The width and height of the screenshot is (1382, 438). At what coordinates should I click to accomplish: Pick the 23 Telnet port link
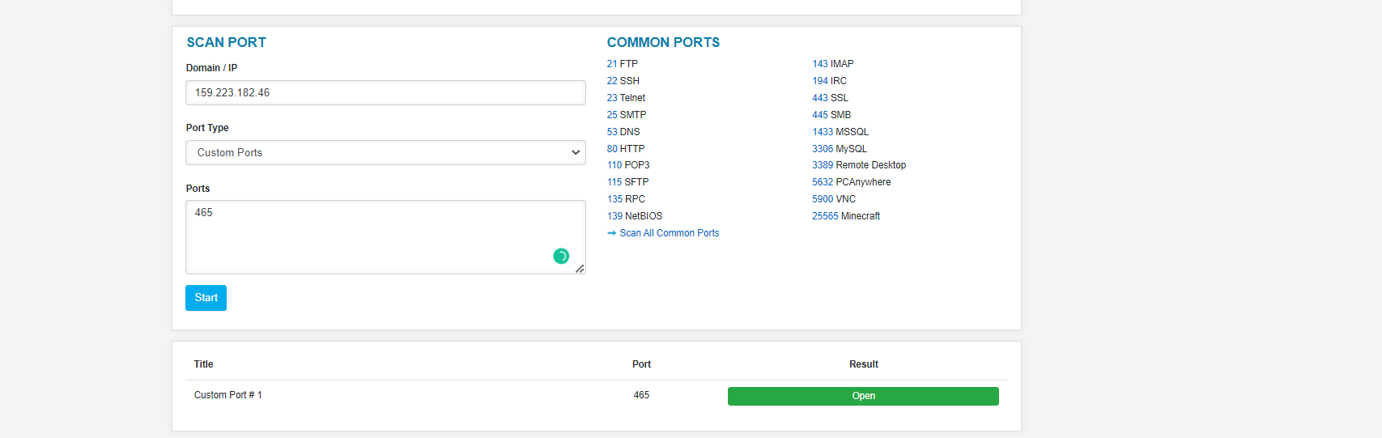tap(626, 98)
